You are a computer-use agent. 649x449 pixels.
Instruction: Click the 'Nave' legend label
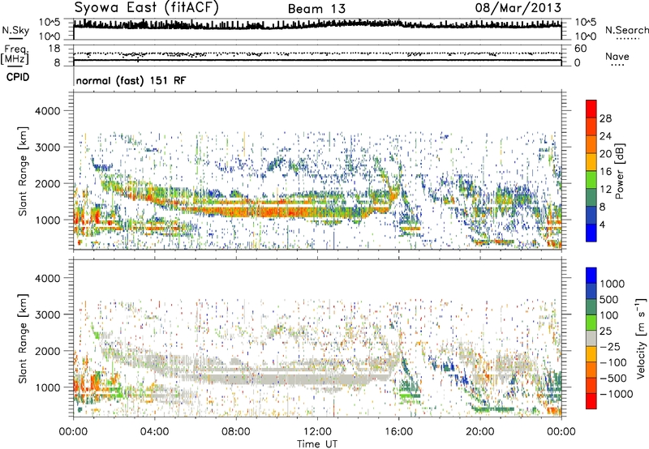pyautogui.click(x=617, y=56)
